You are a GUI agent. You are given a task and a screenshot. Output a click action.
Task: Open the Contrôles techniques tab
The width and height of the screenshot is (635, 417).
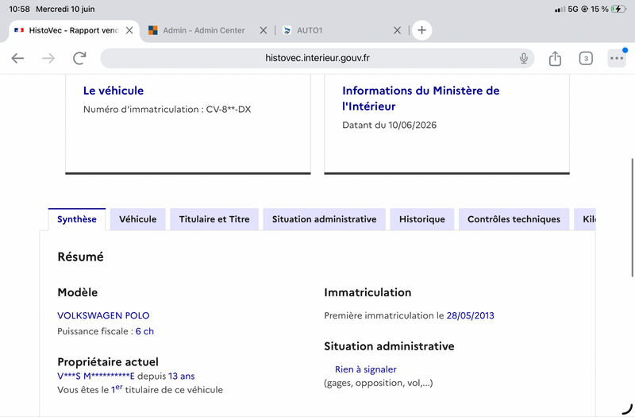[514, 219]
